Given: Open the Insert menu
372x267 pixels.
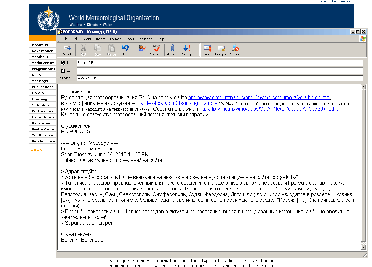Looking at the screenshot, I should (100, 39).
